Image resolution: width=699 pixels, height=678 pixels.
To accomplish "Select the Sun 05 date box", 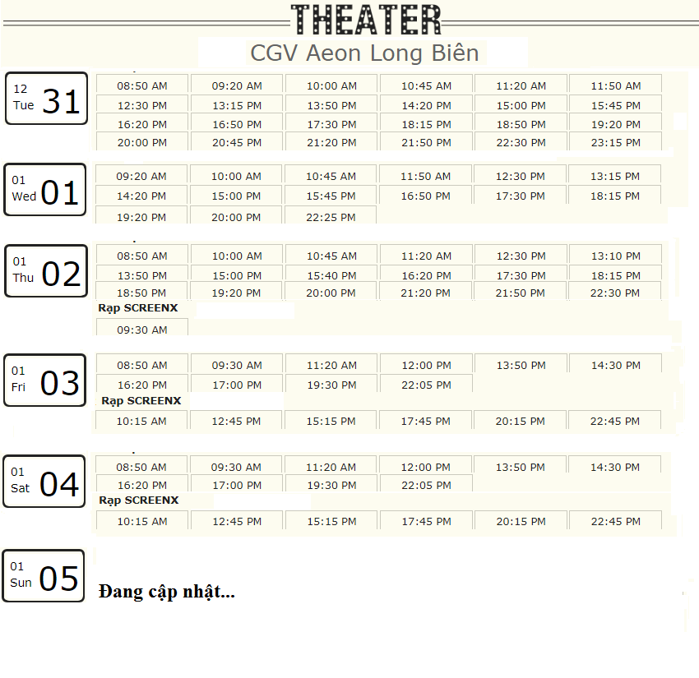I will 44,576.
